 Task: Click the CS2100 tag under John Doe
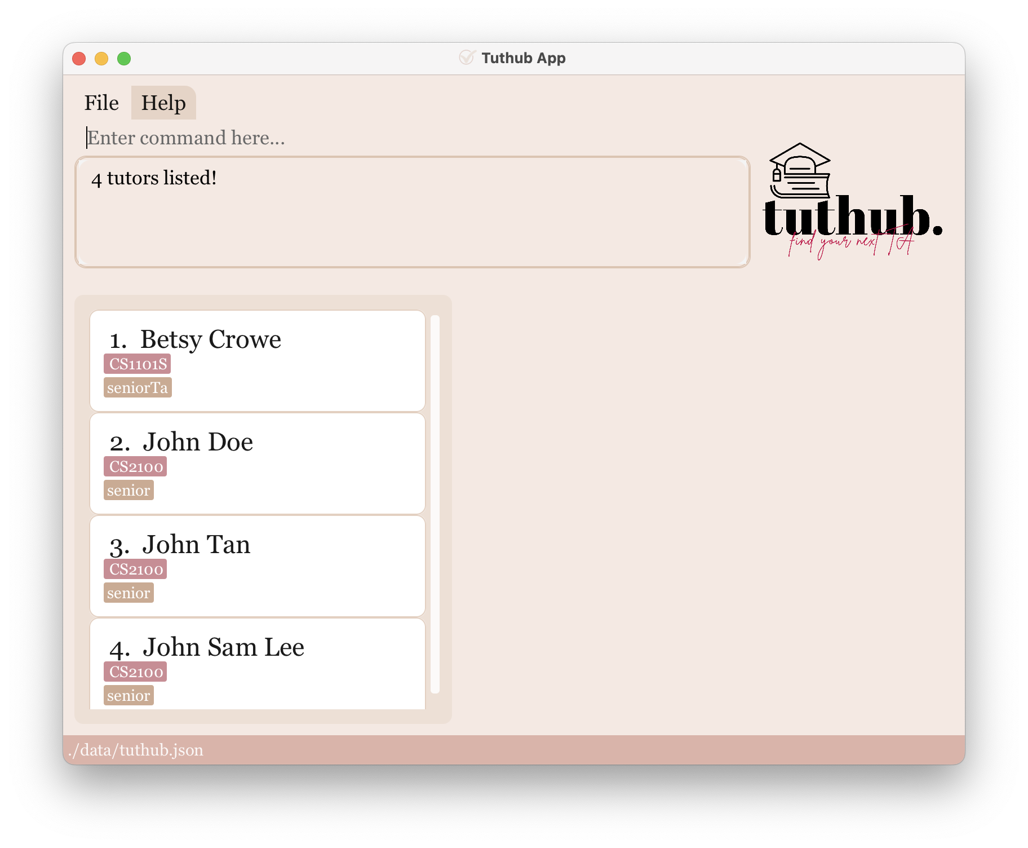tap(135, 467)
